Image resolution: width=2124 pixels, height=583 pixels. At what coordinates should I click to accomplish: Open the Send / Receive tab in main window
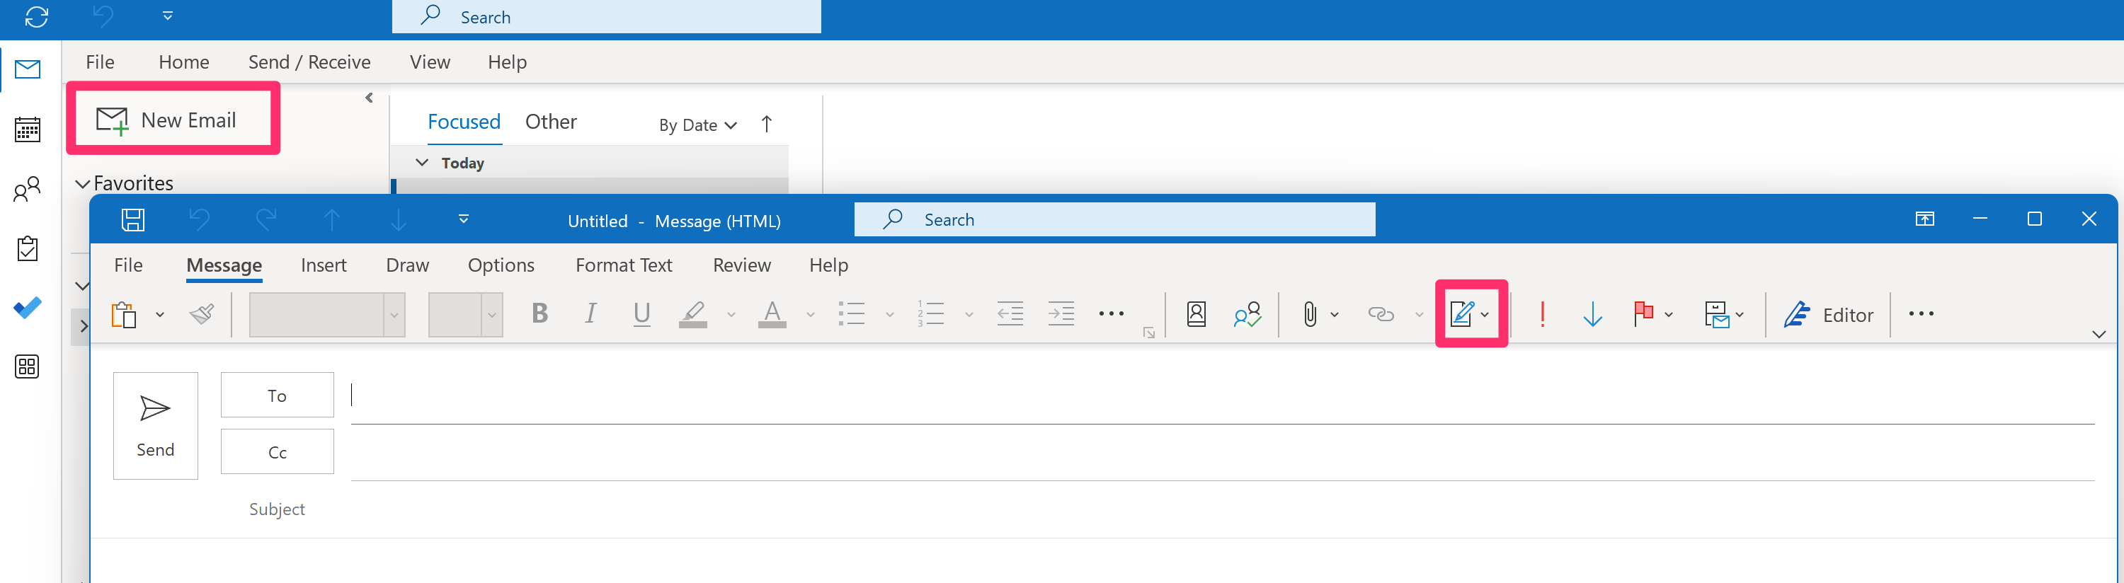(x=309, y=62)
